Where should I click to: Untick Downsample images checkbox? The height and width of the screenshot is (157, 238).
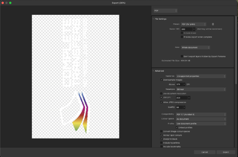coord(161,80)
